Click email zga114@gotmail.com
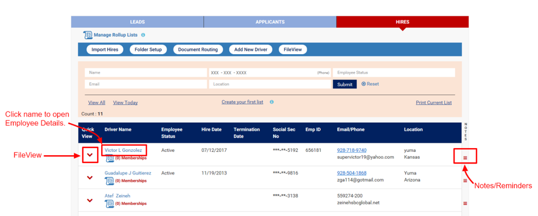Image resolution: width=538 pixels, height=216 pixels. (x=360, y=180)
